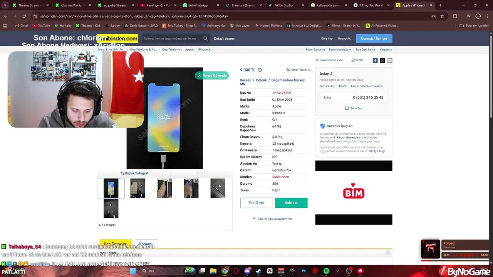Share listing by email envelope icon
Image resolution: width=493 pixels, height=277 pixels.
(390, 60)
